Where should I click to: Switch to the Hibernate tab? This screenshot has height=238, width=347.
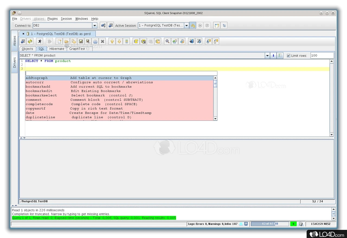pyautogui.click(x=57, y=49)
